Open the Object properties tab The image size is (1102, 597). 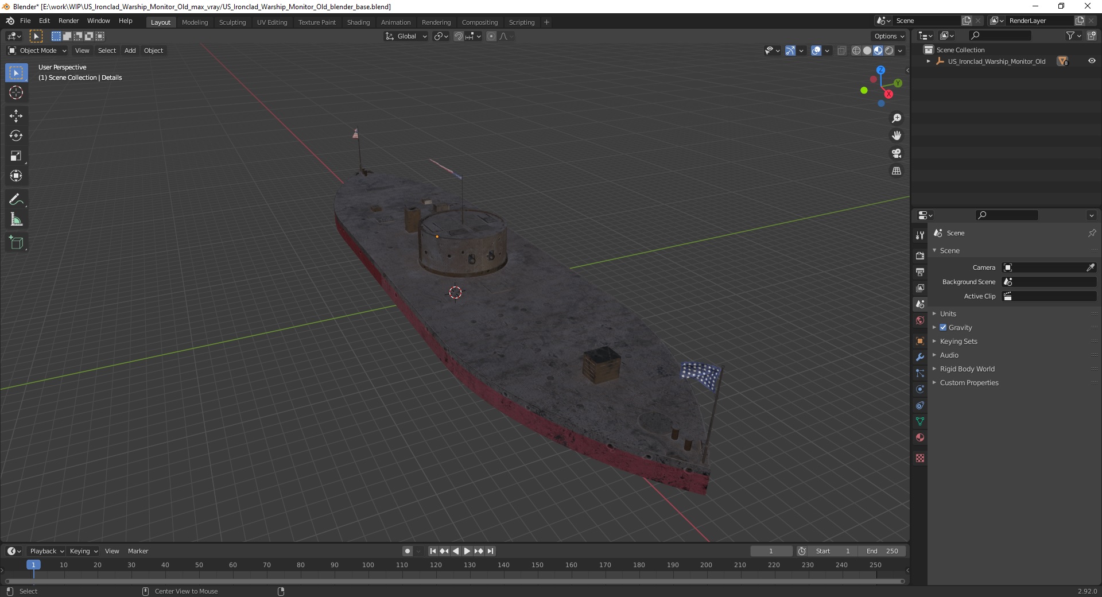click(x=920, y=341)
